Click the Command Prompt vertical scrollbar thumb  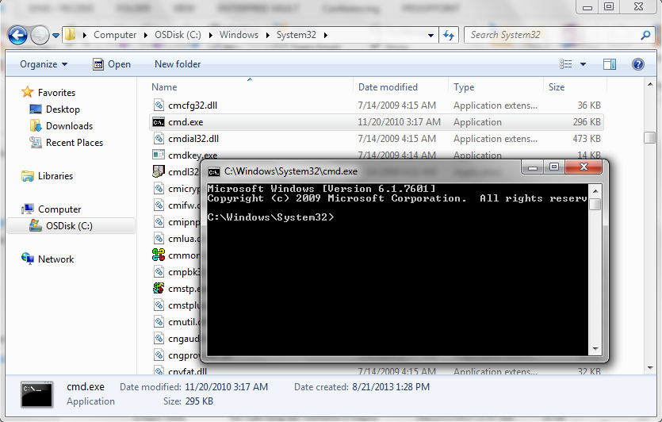(x=595, y=204)
